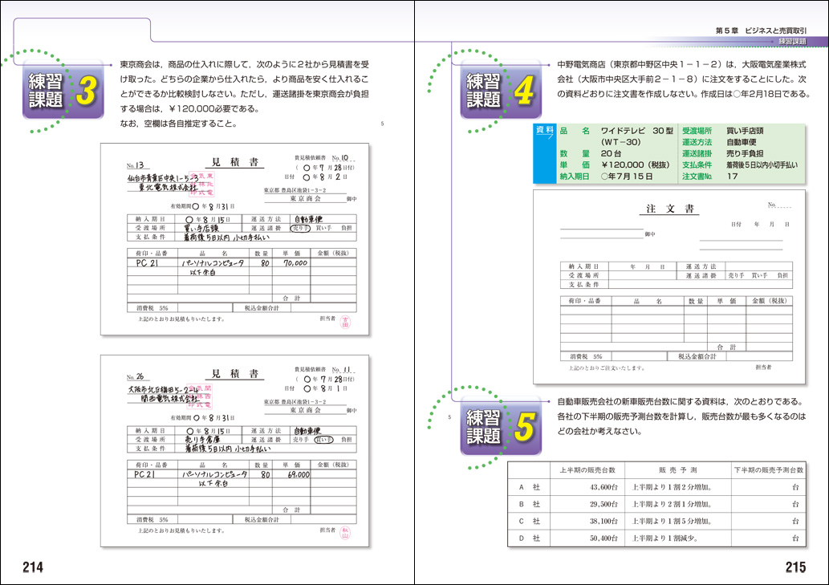The height and width of the screenshot is (585, 829).
Task: Click the 練習課題 5 badge
Action: coord(501,426)
